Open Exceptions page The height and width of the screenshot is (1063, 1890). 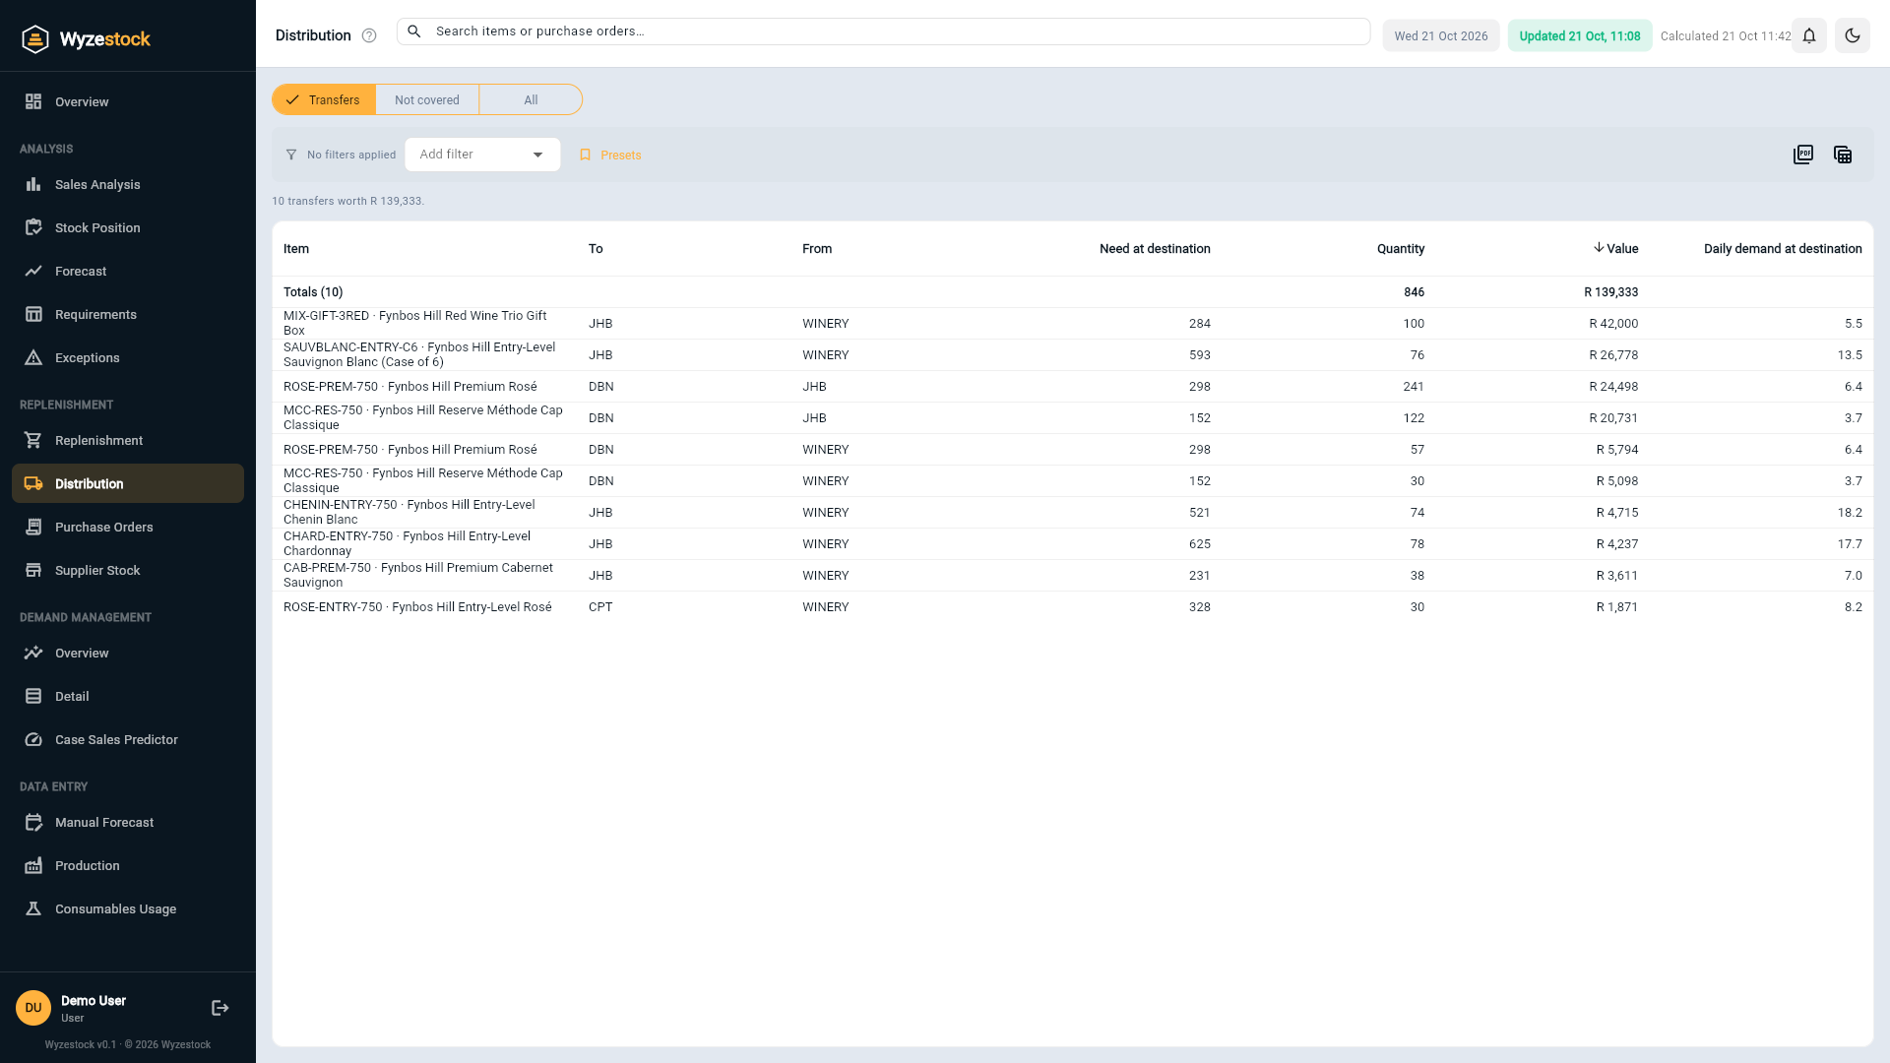click(128, 357)
